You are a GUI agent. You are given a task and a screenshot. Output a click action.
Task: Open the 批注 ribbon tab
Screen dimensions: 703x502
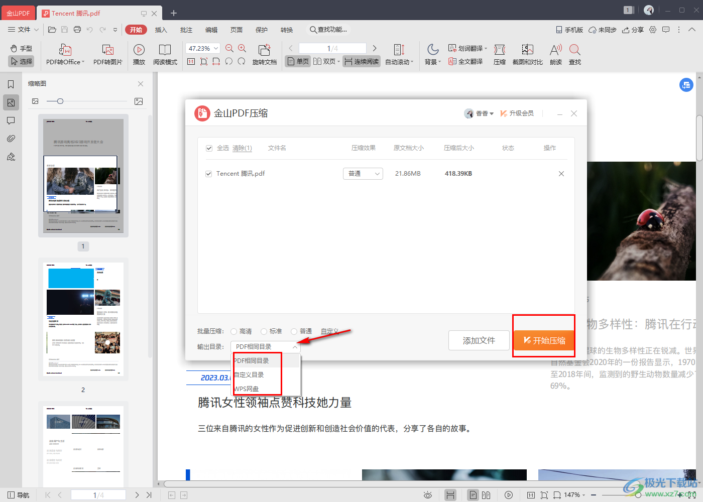click(186, 30)
